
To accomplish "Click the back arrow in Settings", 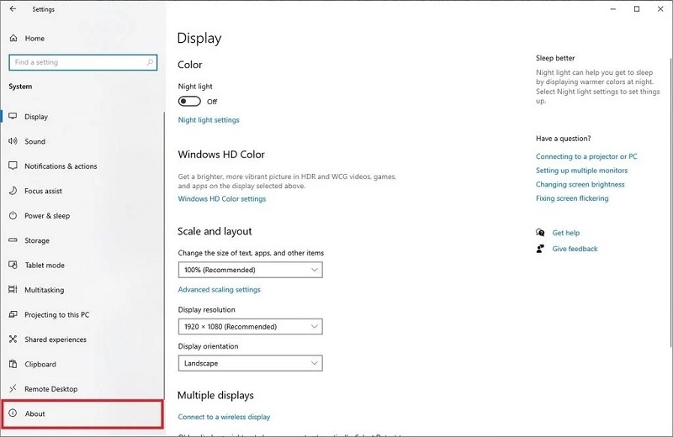I will 13,9.
